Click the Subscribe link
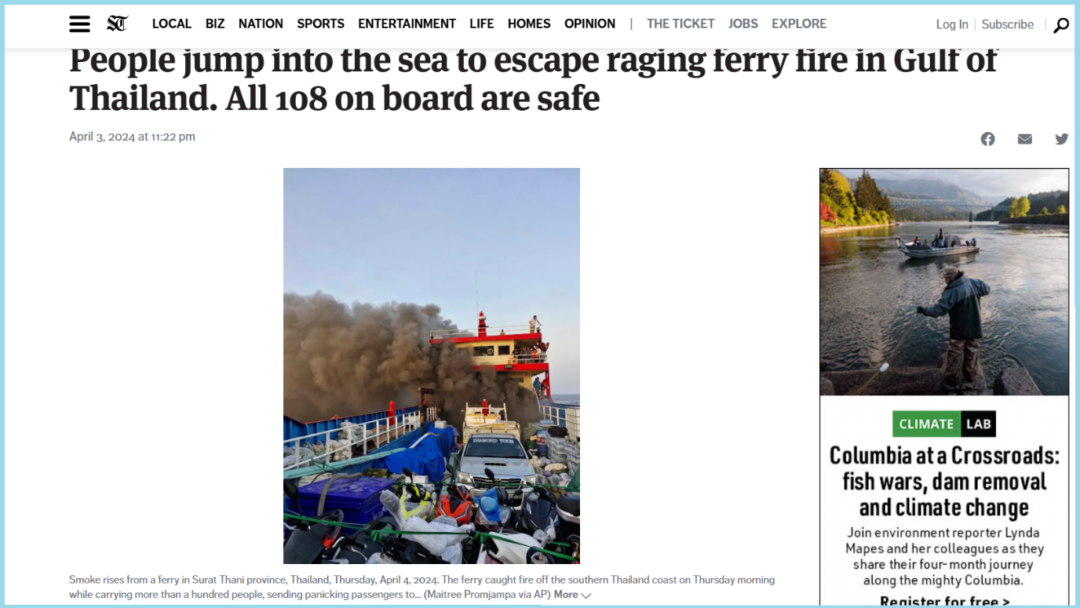Viewport: 1080px width, 608px height. pos(1008,25)
